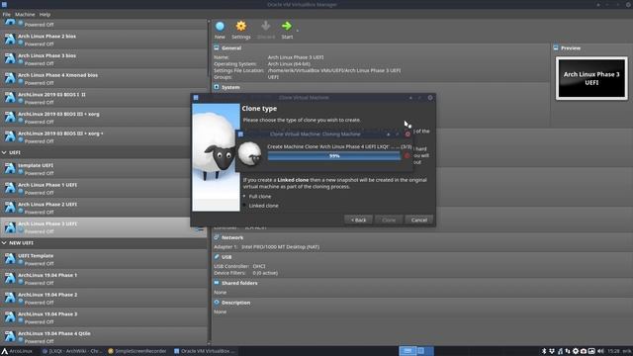
Task: Click the USB Controller: OHCI text
Action: [x=239, y=266]
